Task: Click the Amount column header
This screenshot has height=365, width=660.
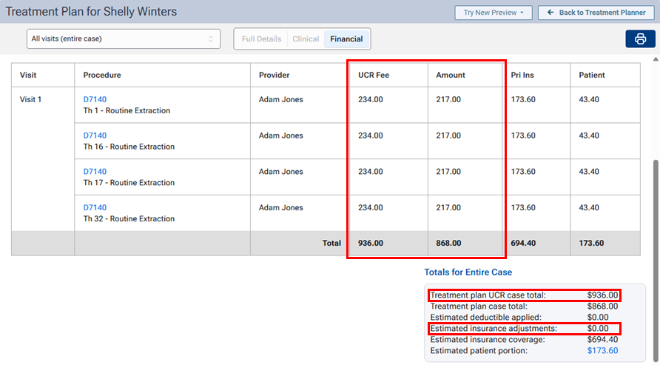Action: tap(451, 75)
